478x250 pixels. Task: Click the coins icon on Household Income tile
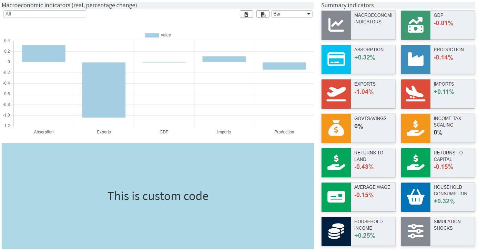coord(336,231)
